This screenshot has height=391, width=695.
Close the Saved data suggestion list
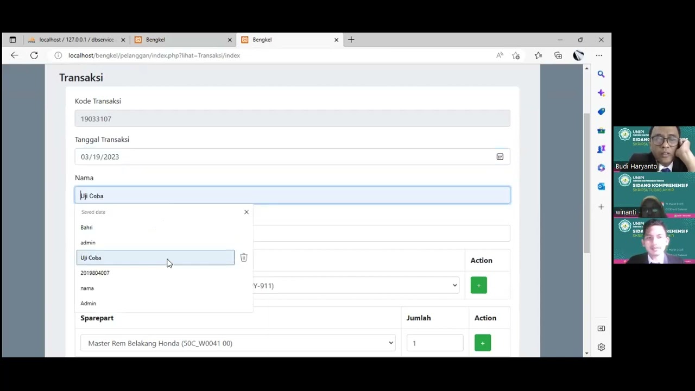(x=247, y=212)
